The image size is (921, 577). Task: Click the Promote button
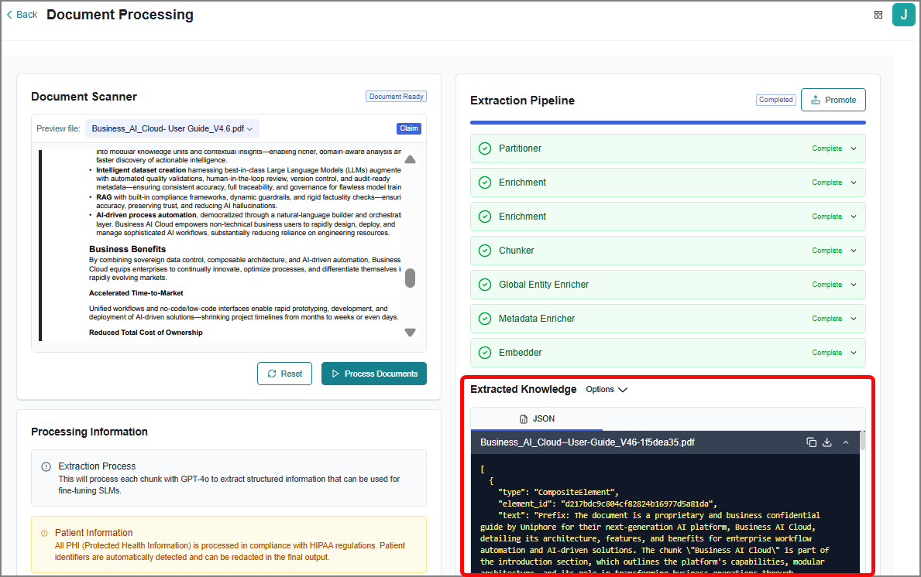pyautogui.click(x=833, y=100)
